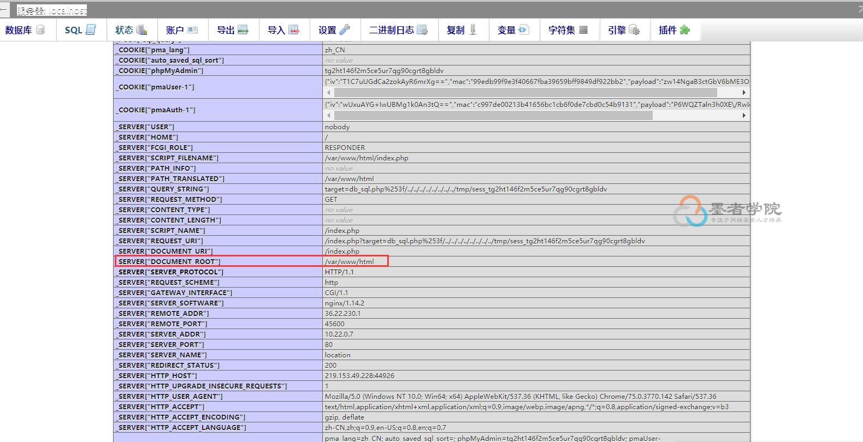Image resolution: width=863 pixels, height=442 pixels.
Task: Click the HTTP_ACCEPT_ENCODING value gzip, deflate
Action: (x=344, y=417)
